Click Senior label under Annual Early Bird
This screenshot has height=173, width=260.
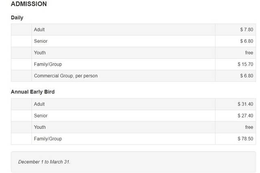click(41, 116)
